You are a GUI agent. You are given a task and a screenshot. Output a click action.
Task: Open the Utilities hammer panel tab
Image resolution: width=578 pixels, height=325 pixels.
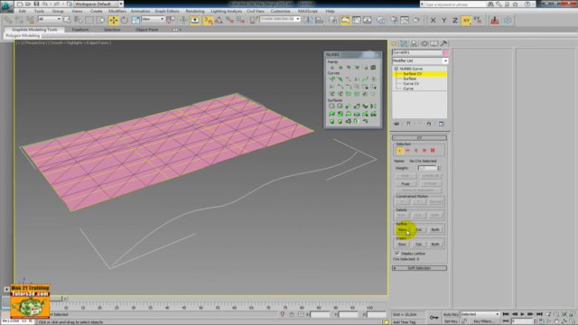[x=443, y=43]
